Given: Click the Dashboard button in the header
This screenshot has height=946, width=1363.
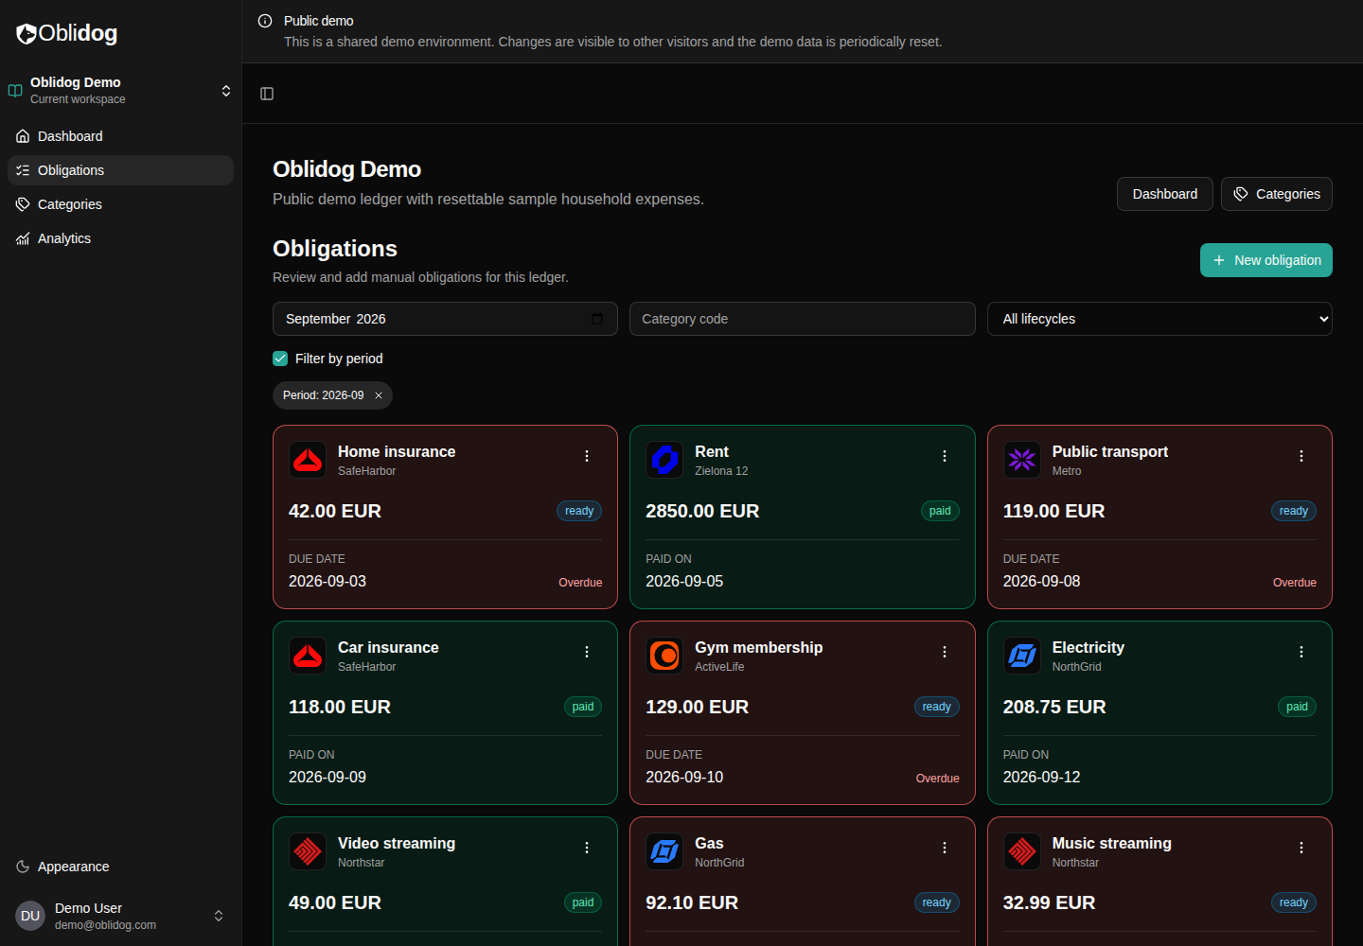Looking at the screenshot, I should coord(1165,194).
